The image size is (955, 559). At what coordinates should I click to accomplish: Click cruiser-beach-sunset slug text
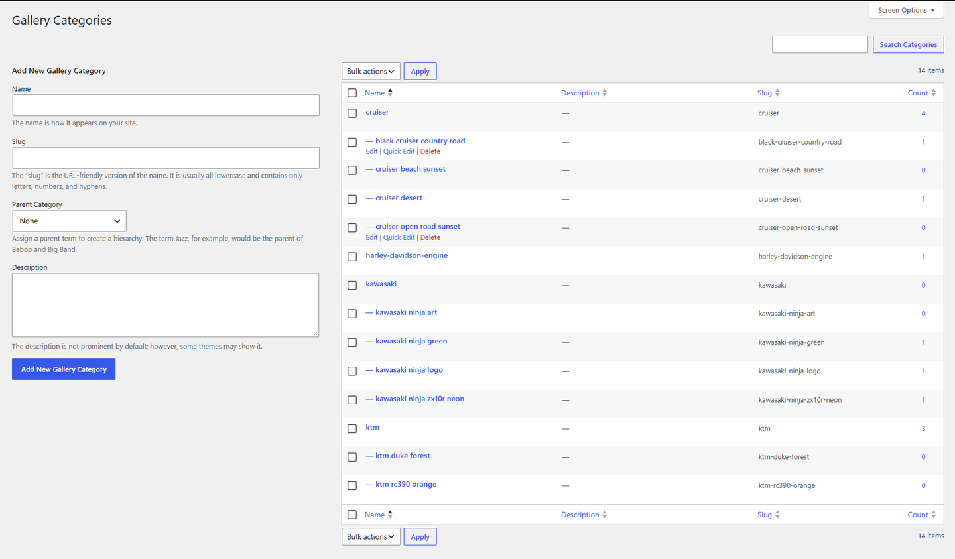tap(791, 170)
